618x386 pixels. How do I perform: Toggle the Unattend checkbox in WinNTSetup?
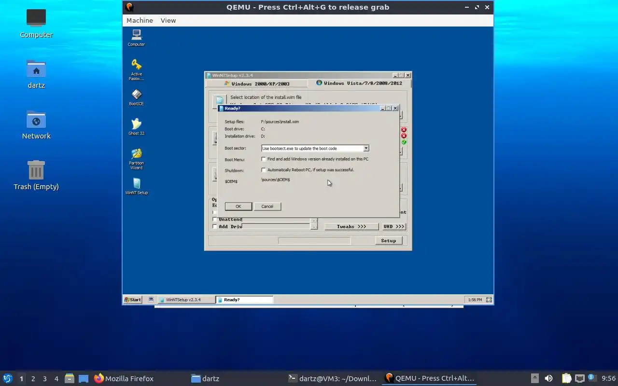215,220
